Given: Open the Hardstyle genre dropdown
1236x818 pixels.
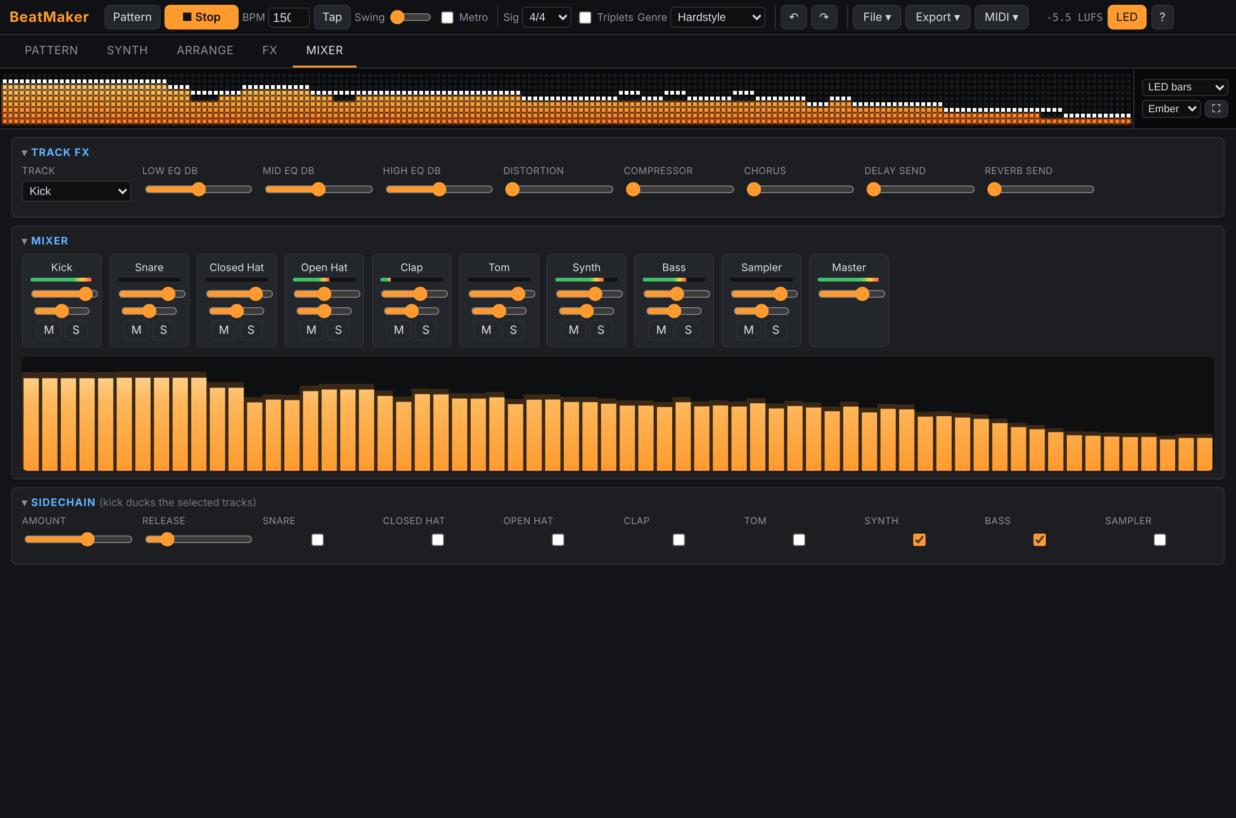Looking at the screenshot, I should pos(718,17).
